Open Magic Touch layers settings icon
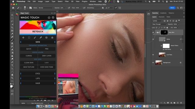 click(x=53, y=18)
